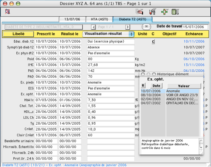
Task: Click the Date de travail field
Action: [x=195, y=27]
